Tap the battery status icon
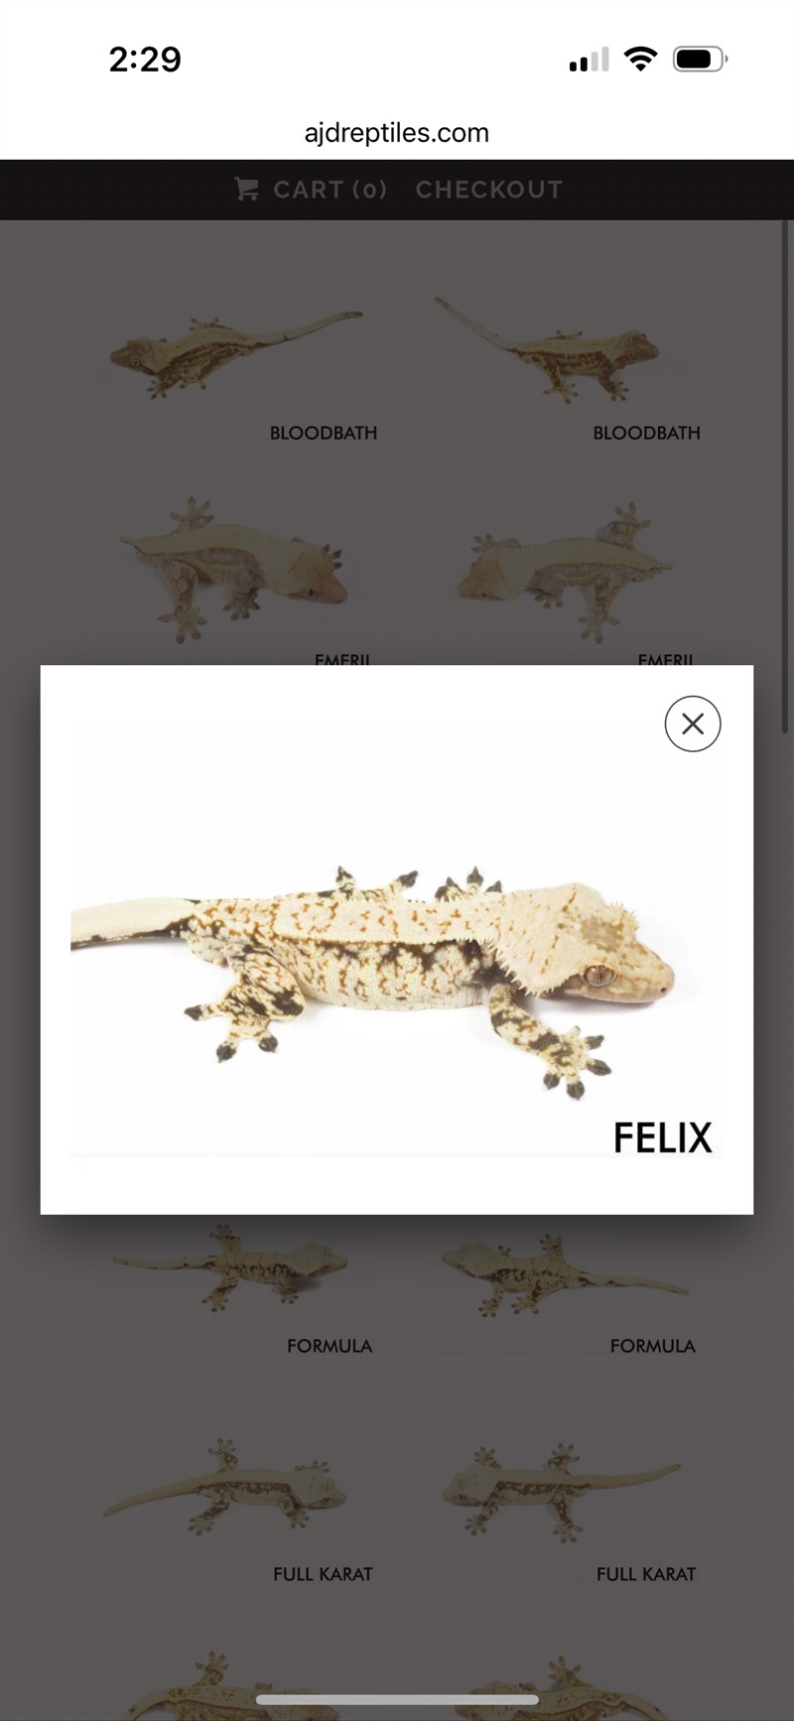Screen dimensions: 794x1721 (x=700, y=60)
